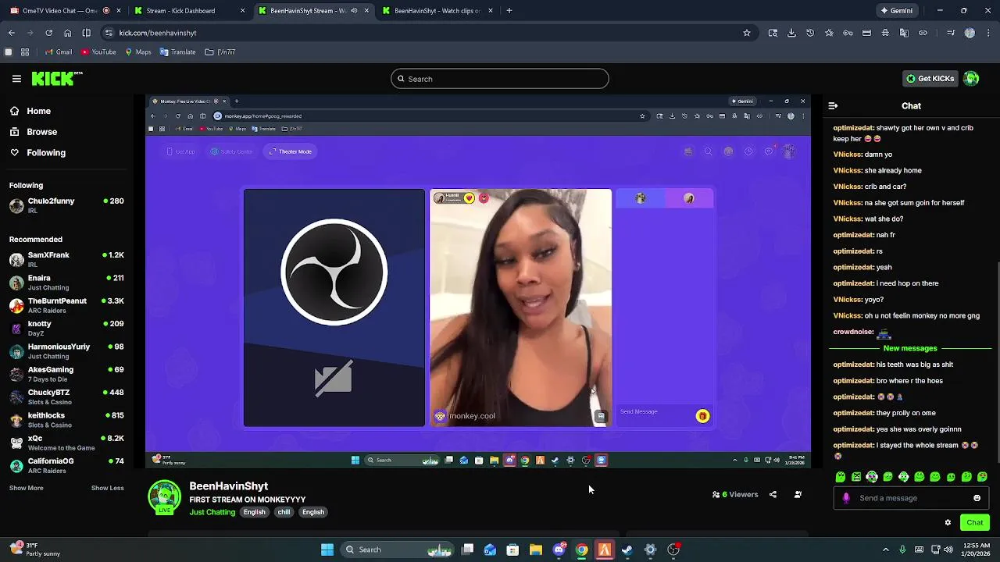This screenshot has width=1000, height=562.
Task: Click the purple microphone icon in chat
Action: [x=846, y=498]
